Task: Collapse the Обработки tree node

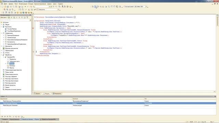Action: (x=1, y=55)
